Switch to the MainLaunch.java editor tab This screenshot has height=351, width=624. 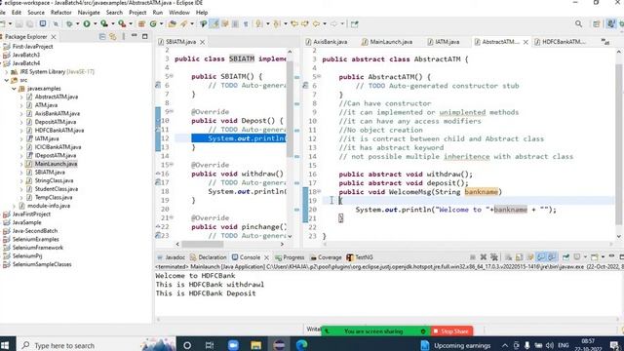coord(387,42)
